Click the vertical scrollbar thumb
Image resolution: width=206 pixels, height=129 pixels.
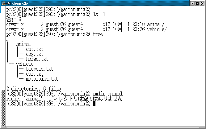click(3, 108)
